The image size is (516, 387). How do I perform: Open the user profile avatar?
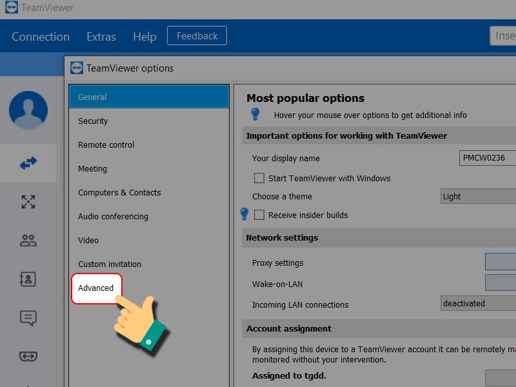[x=28, y=110]
